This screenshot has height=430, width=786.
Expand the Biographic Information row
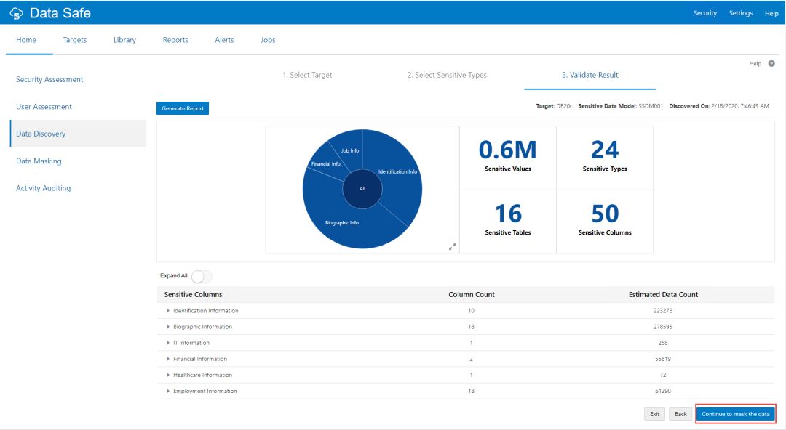tap(169, 327)
